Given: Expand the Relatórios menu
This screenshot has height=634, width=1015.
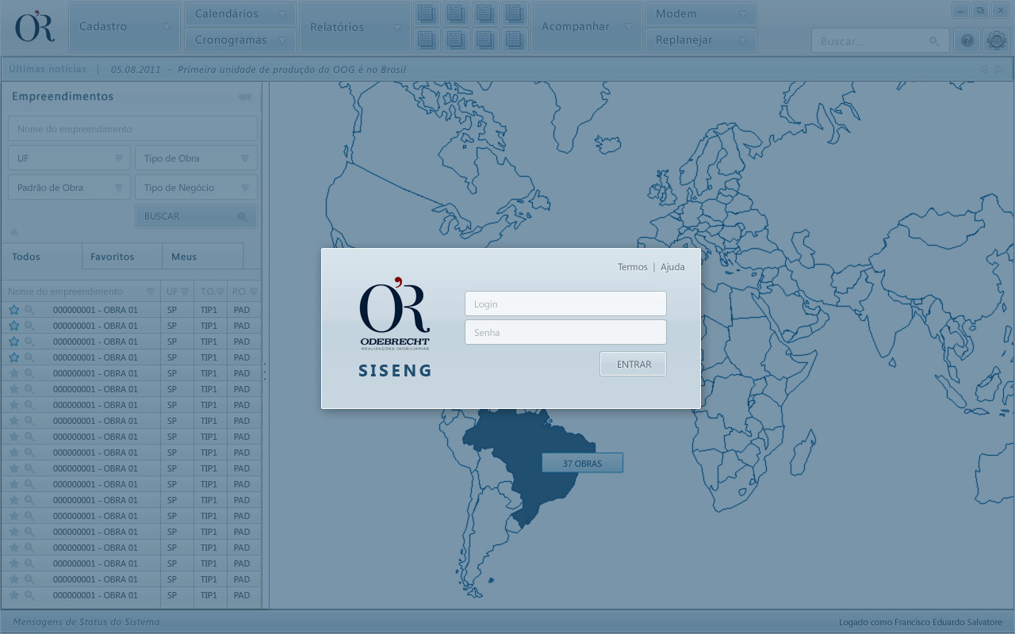Looking at the screenshot, I should coord(354,26).
